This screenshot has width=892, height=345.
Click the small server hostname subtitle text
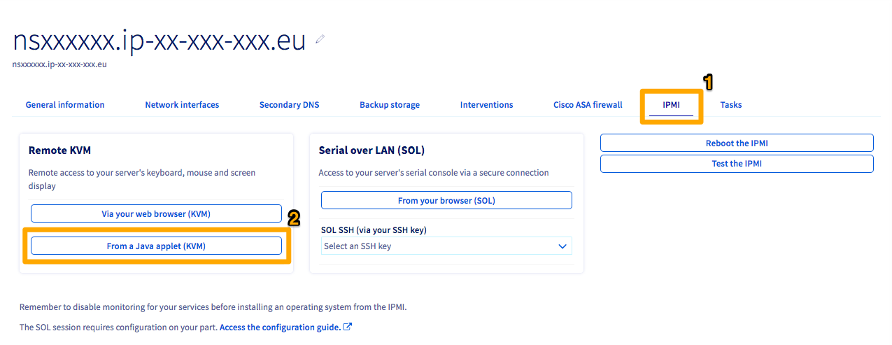coord(59,64)
